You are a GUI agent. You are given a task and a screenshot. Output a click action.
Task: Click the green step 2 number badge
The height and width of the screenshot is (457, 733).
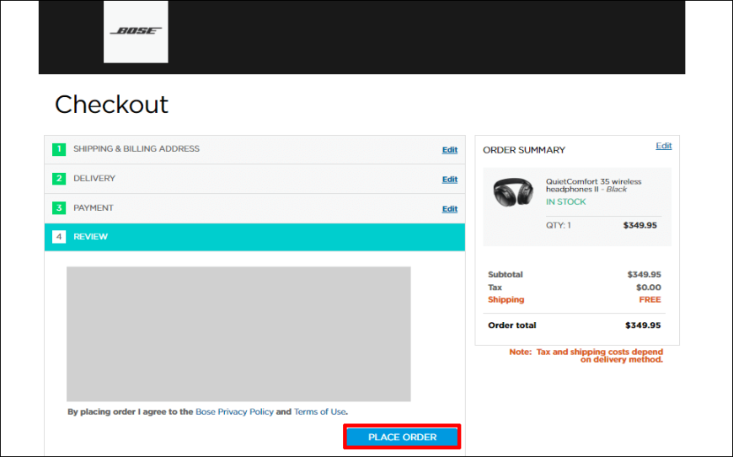59,178
